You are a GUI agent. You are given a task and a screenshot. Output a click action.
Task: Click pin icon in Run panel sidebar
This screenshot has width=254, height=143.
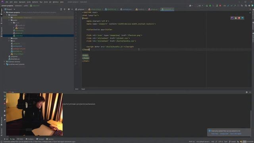(5, 120)
